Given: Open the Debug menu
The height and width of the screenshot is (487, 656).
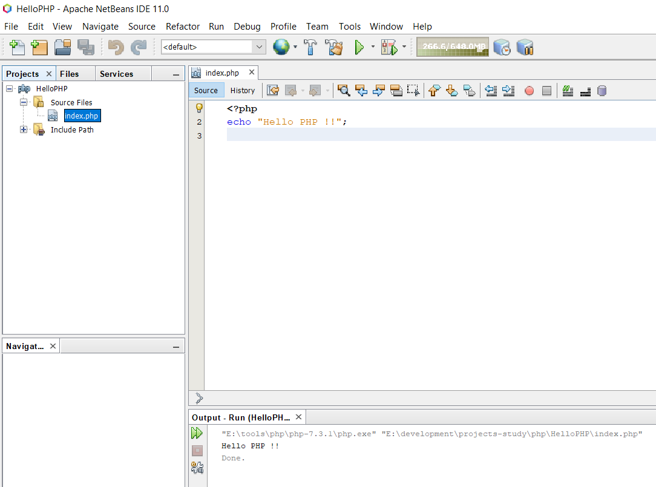Looking at the screenshot, I should click(247, 27).
